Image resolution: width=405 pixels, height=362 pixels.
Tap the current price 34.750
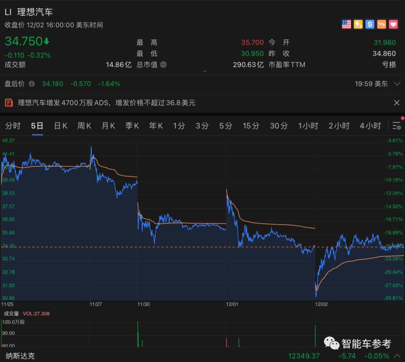24,41
